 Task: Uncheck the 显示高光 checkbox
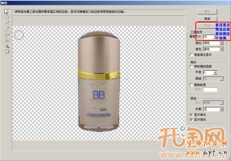point(191,114)
